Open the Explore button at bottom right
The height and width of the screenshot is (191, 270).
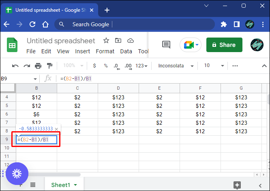tap(237, 185)
